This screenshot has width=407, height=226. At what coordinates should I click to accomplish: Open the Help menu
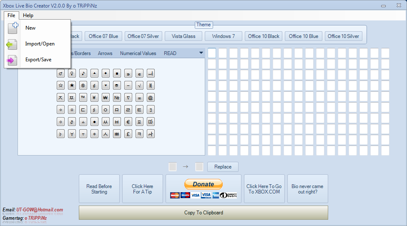tap(28, 15)
